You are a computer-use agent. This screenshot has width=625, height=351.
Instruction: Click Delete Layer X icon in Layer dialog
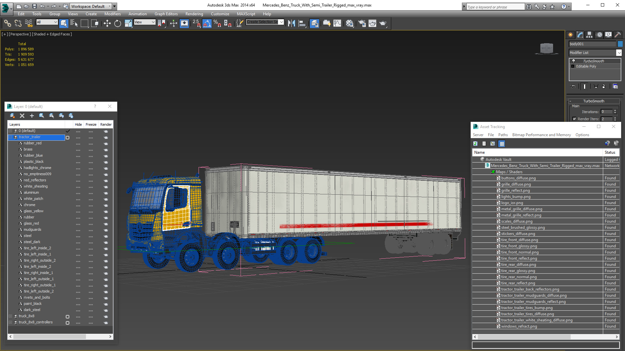(x=22, y=116)
